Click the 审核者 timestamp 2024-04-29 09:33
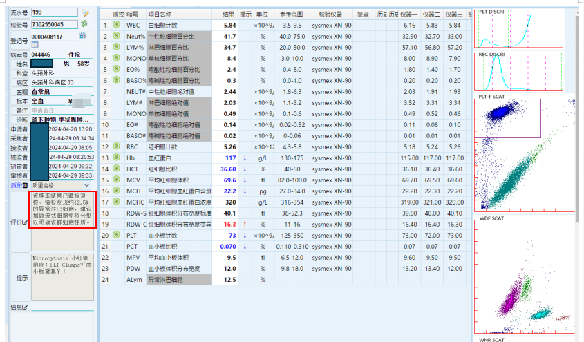 point(71,175)
